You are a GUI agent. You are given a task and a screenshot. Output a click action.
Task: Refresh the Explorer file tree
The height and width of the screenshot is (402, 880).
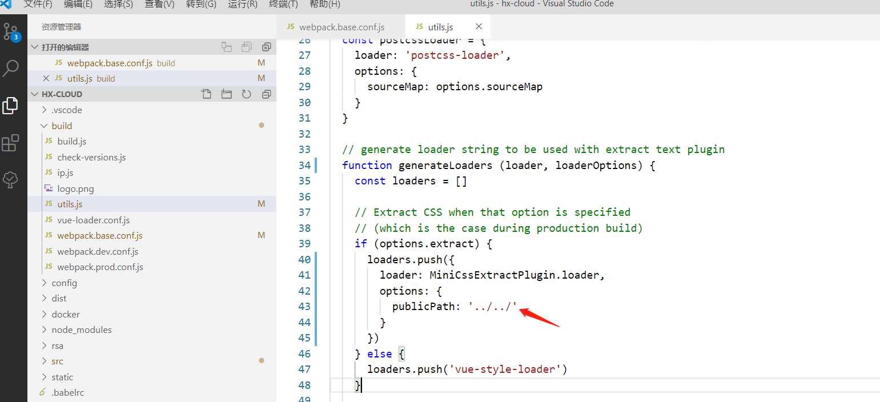pyautogui.click(x=246, y=94)
